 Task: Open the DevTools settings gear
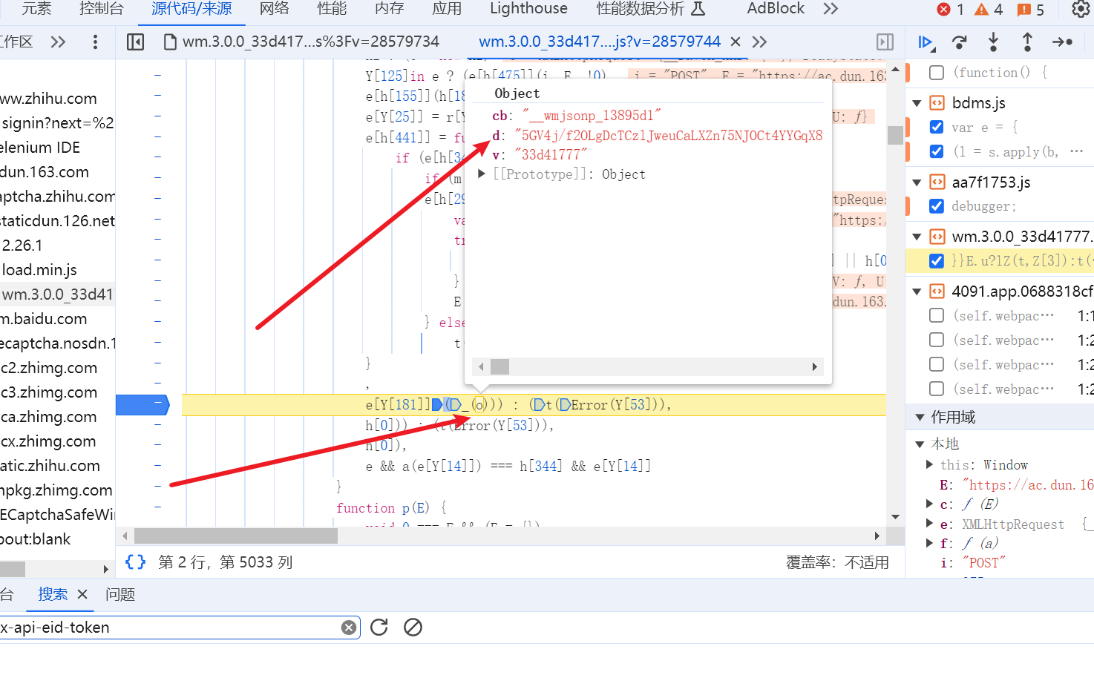1081,9
